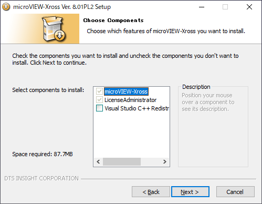Go to Next setup page
This screenshot has height=204, width=262.
[190, 192]
